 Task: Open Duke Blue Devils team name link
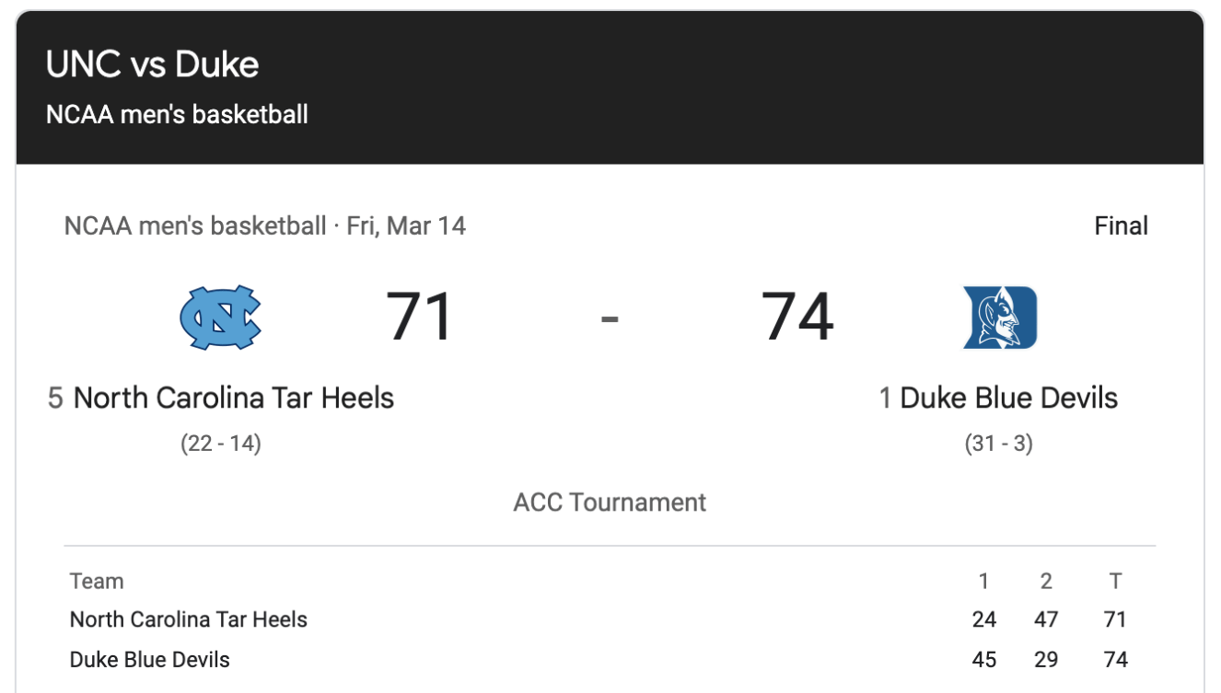click(1008, 398)
